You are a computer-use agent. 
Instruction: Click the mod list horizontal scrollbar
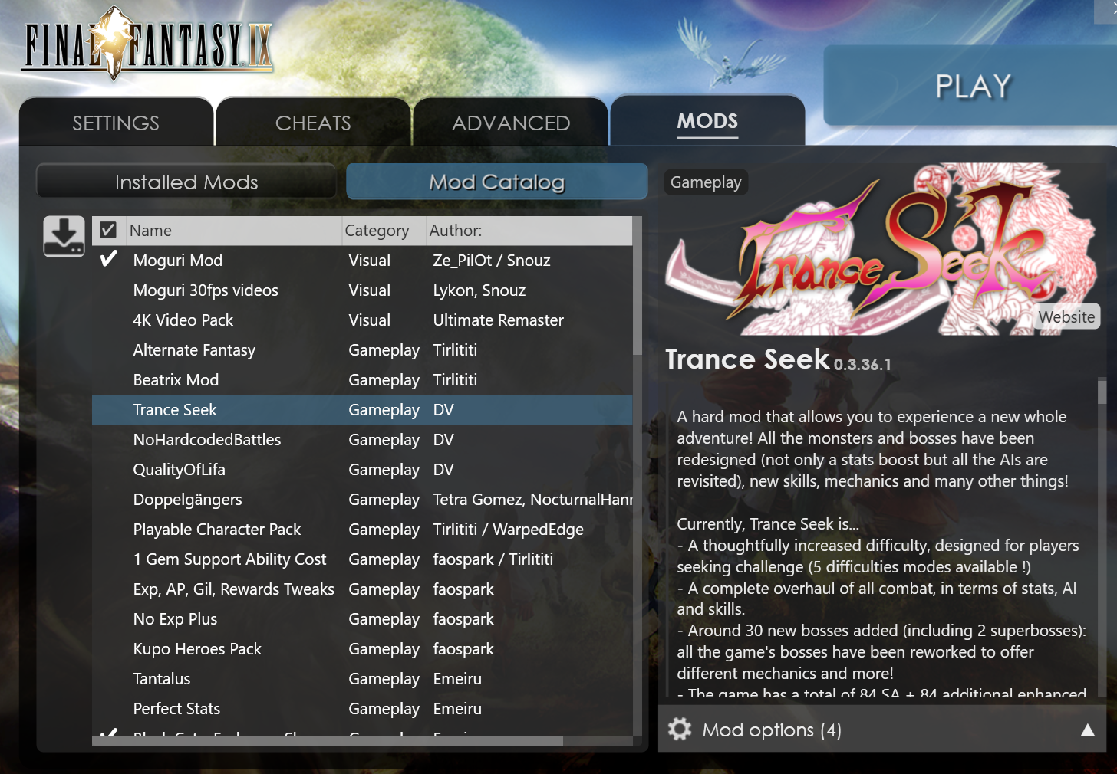pos(328,741)
